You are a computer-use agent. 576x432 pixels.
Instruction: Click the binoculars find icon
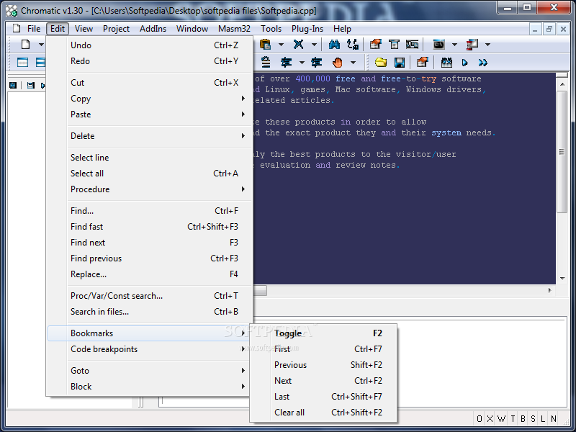334,45
